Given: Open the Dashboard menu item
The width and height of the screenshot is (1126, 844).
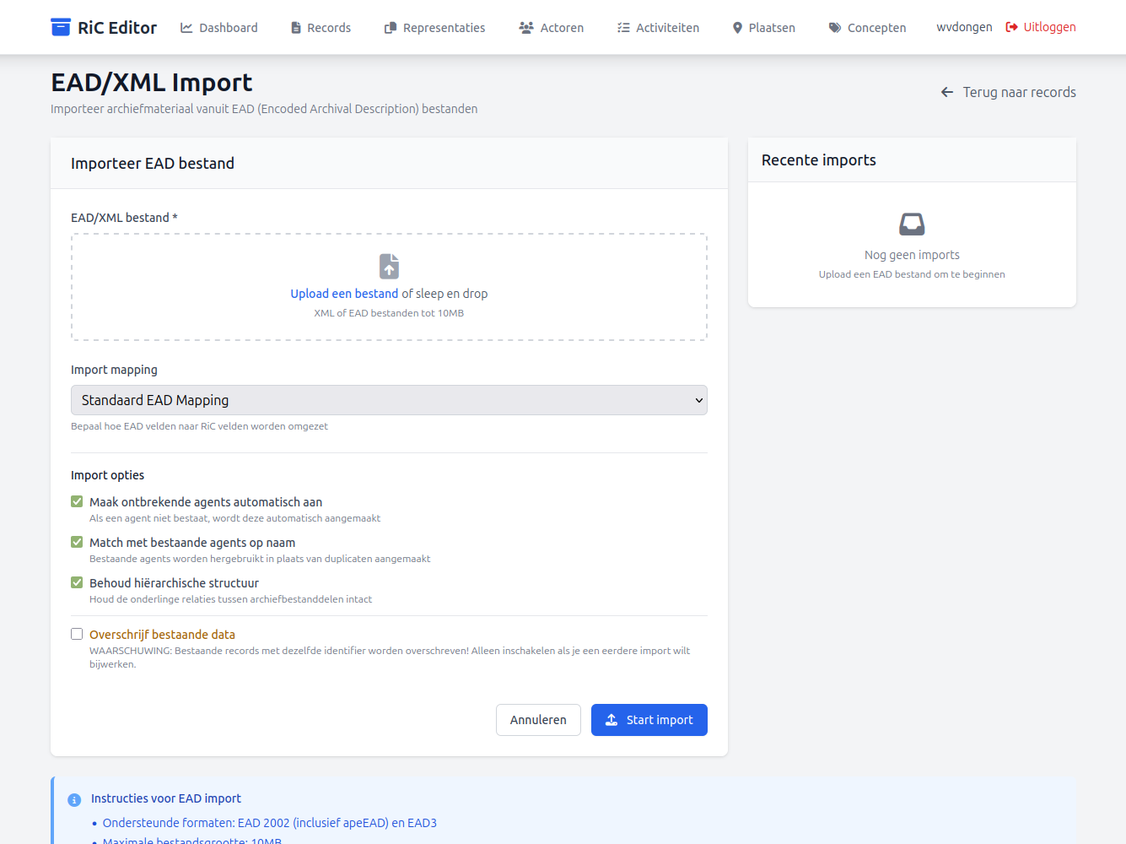Looking at the screenshot, I should click(x=219, y=28).
